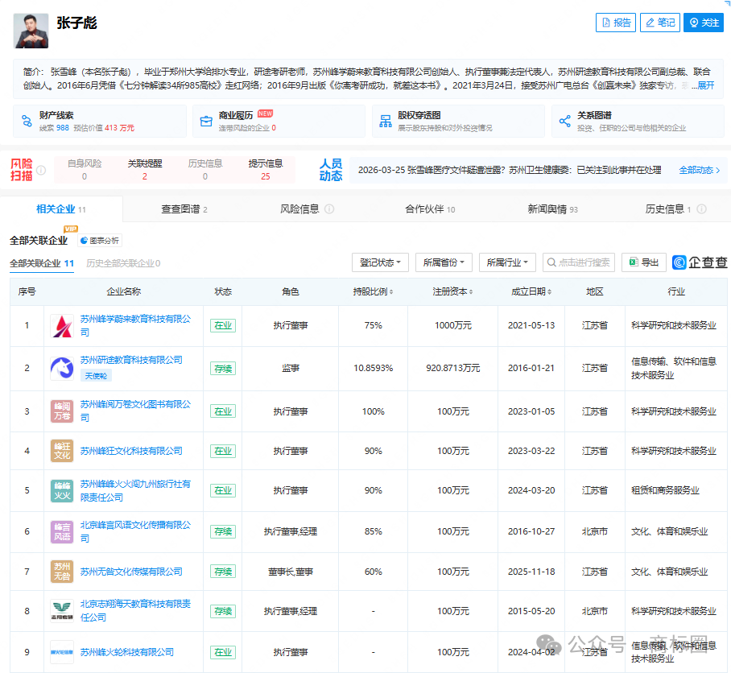This screenshot has height=673, width=731.
Task: Switch to the 合作伙伴 tab
Action: pyautogui.click(x=430, y=209)
